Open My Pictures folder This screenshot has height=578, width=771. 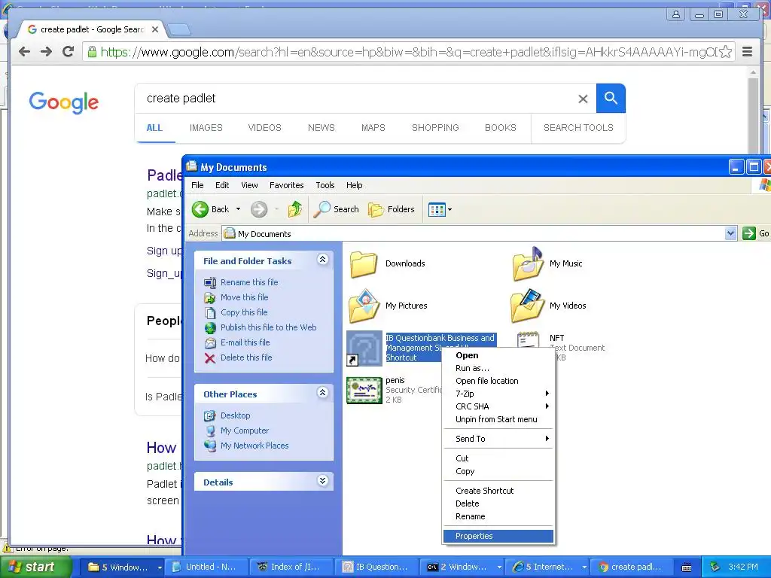pyautogui.click(x=364, y=306)
